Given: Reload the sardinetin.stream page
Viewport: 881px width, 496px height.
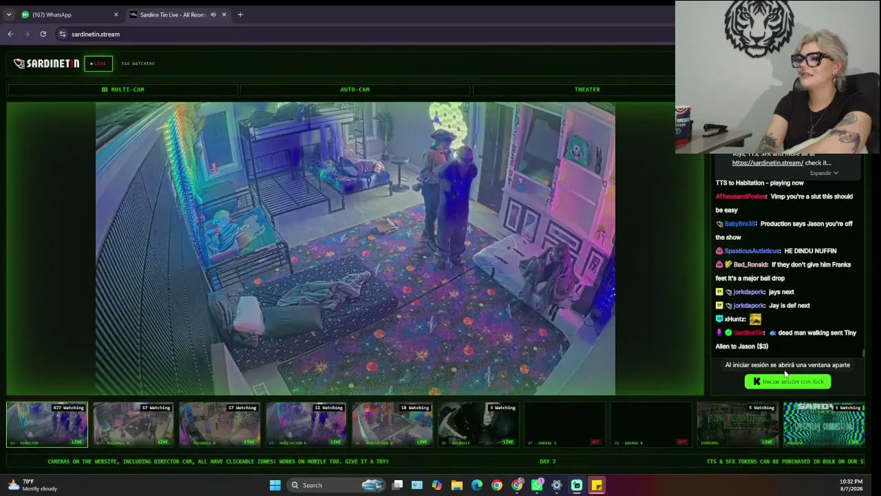Looking at the screenshot, I should (43, 34).
